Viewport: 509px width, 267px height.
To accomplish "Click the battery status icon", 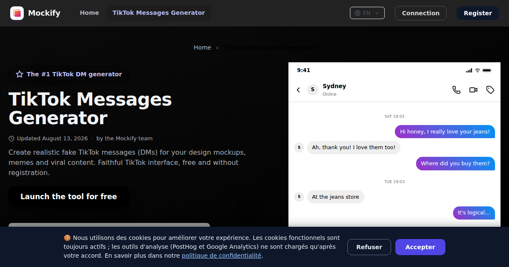I will click(x=487, y=70).
